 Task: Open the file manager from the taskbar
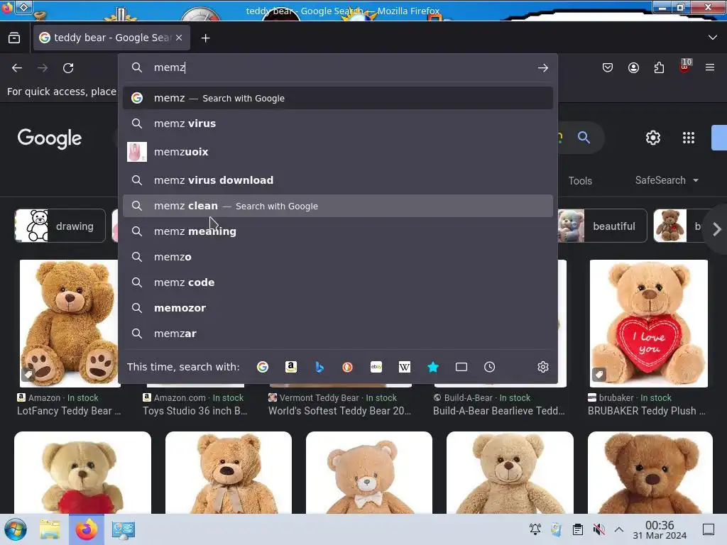point(50,529)
